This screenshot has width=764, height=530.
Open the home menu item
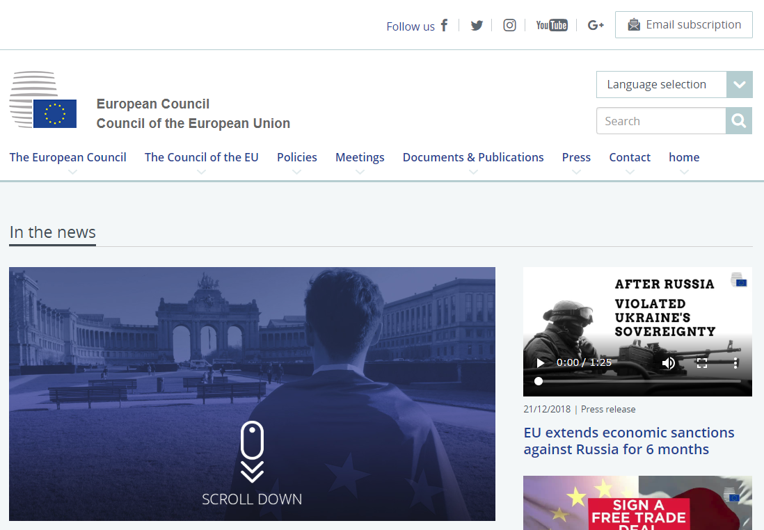pyautogui.click(x=684, y=157)
